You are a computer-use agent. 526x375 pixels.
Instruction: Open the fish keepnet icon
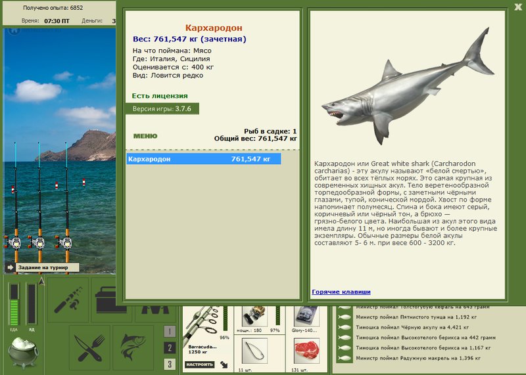coord(133,347)
